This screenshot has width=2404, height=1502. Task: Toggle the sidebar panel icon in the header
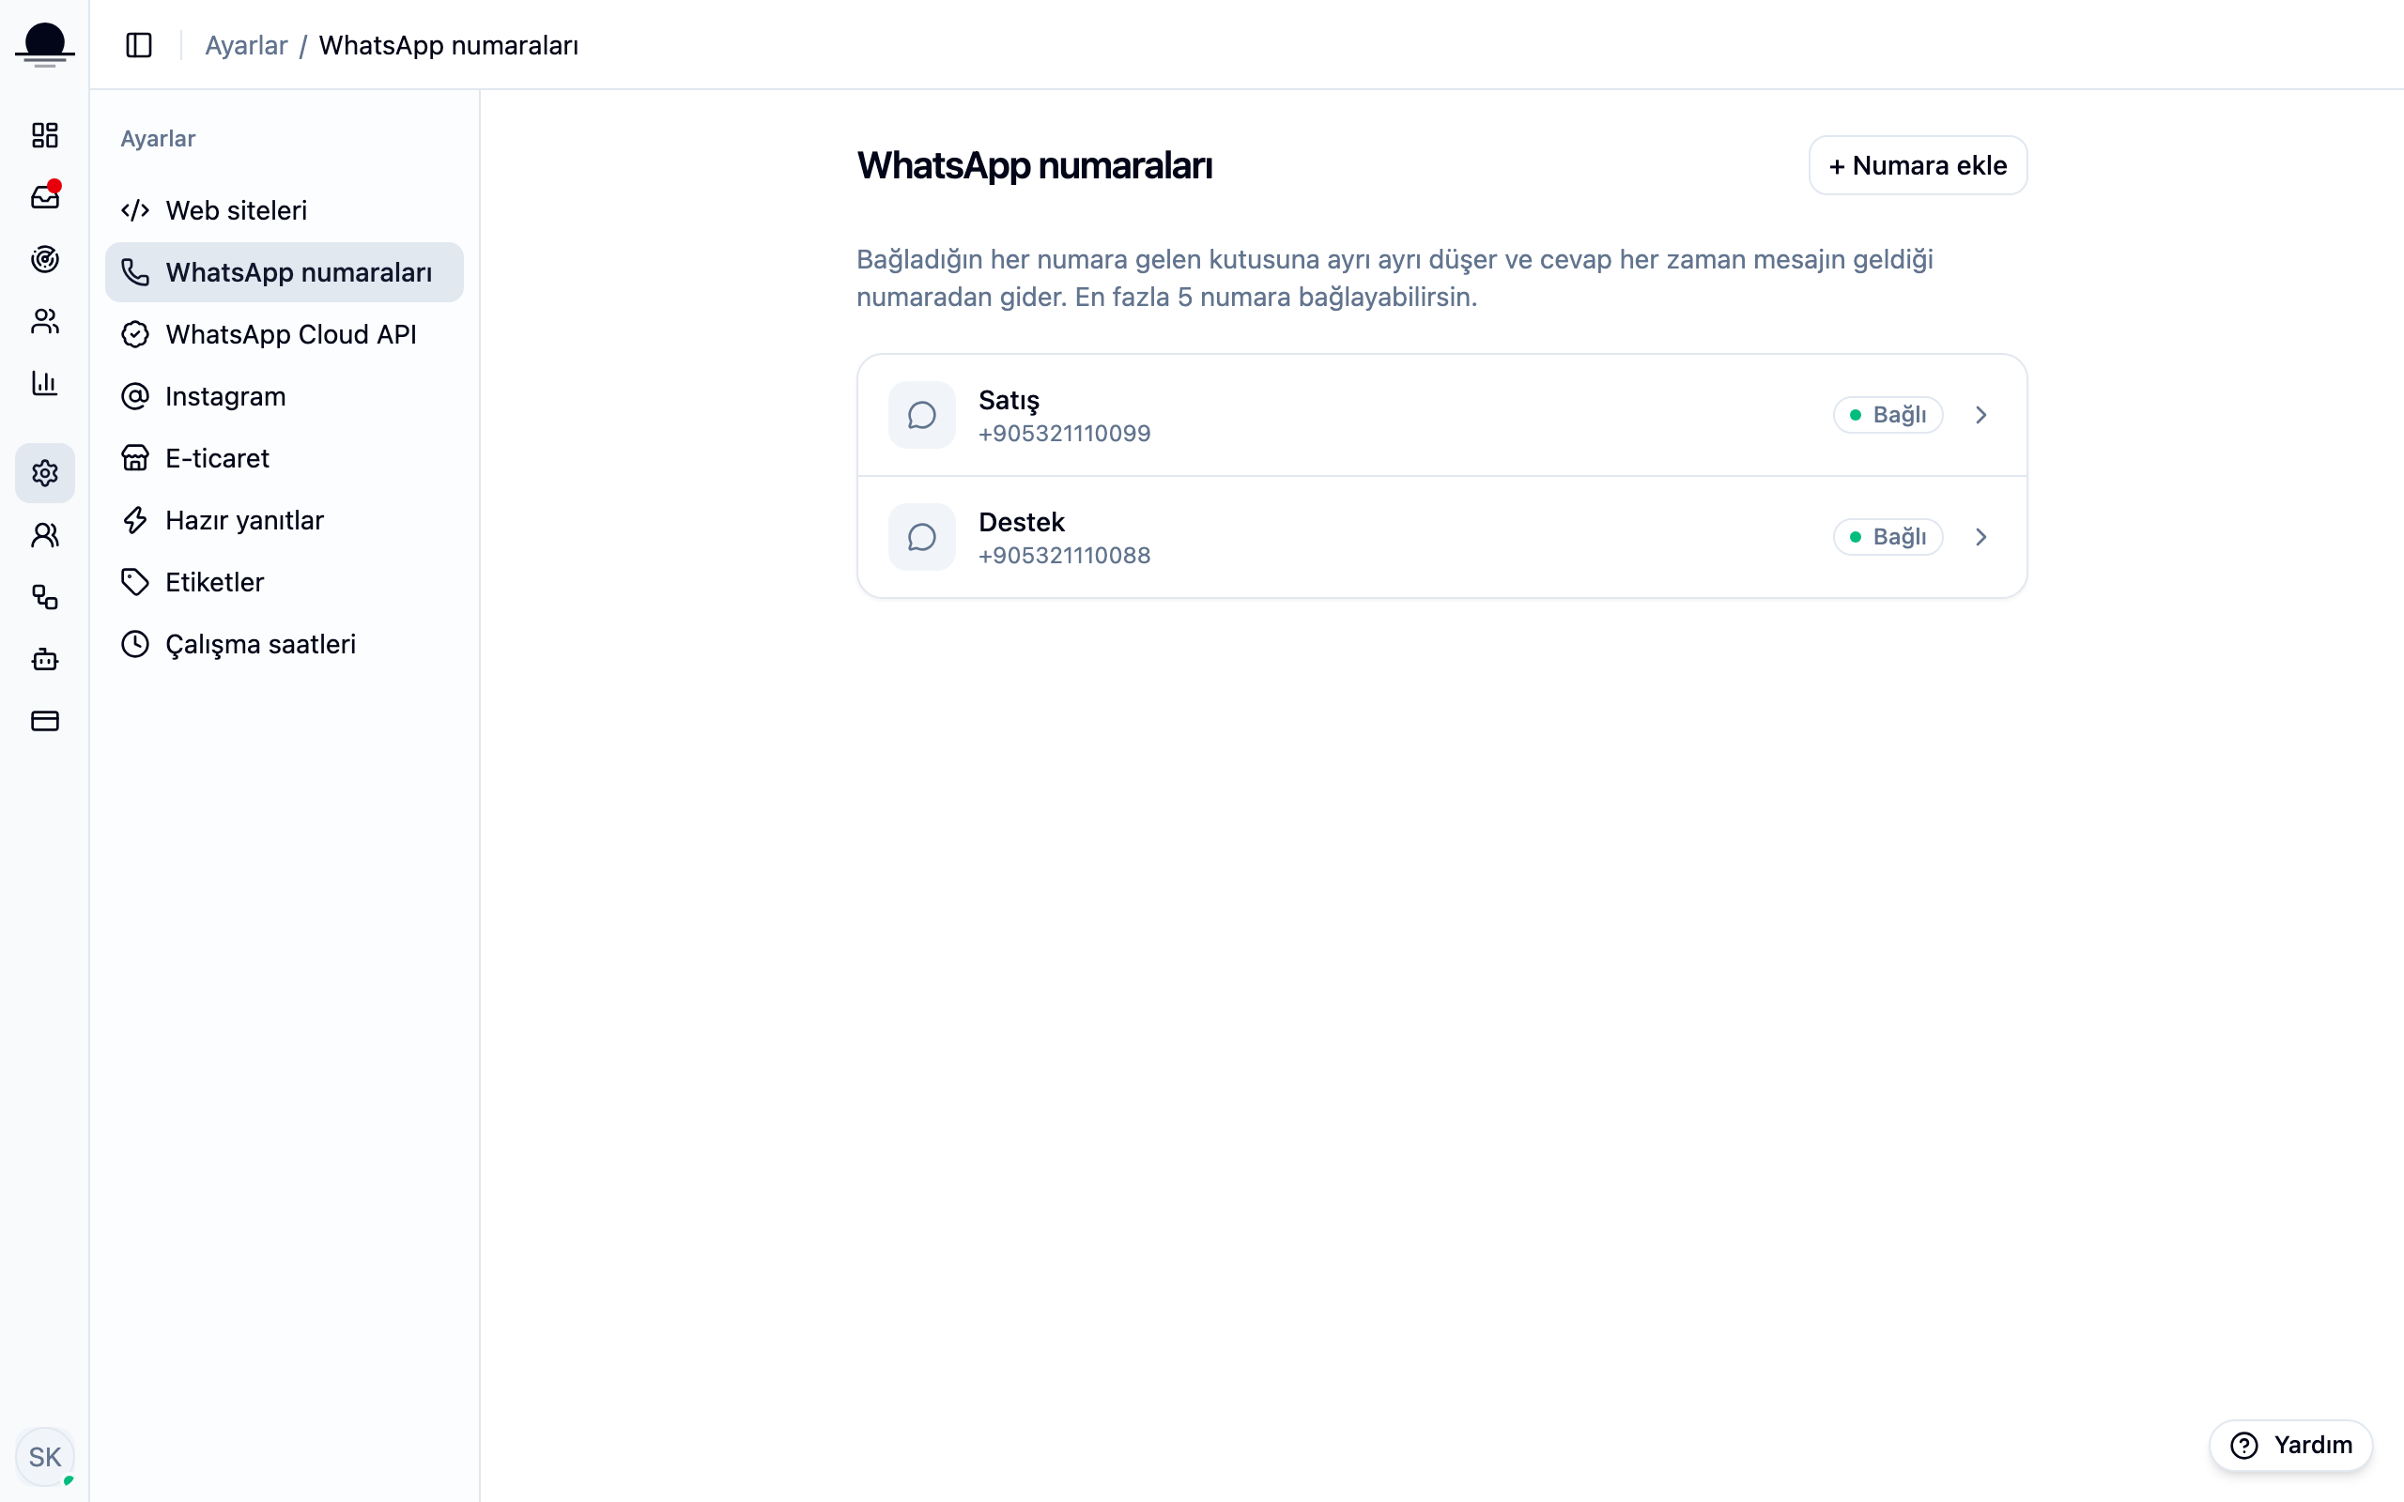(x=139, y=45)
